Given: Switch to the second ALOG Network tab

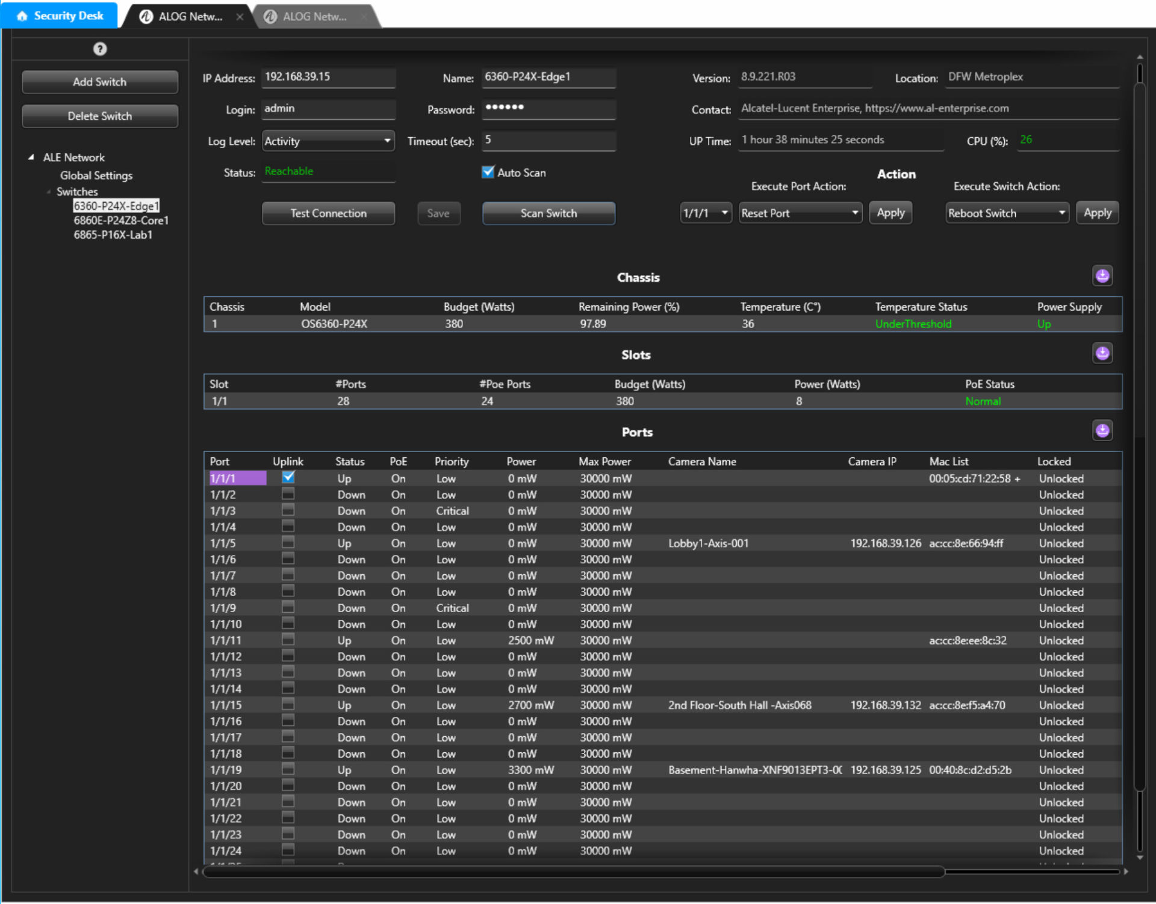Looking at the screenshot, I should tap(314, 17).
